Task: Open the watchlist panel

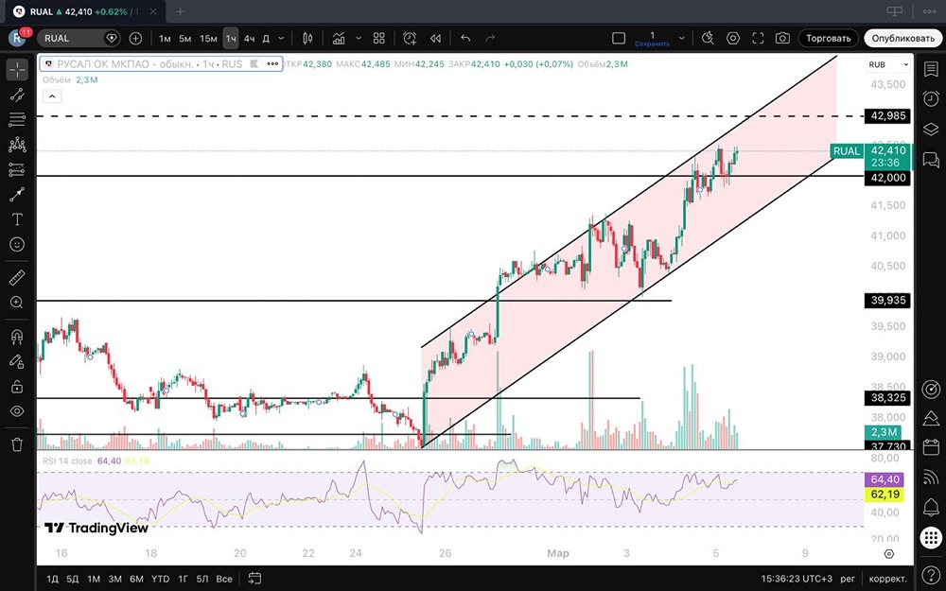Action: (930, 69)
